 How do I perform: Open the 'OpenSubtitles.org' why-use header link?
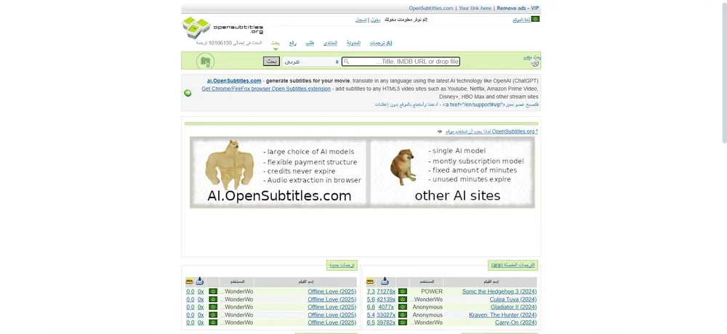(x=491, y=131)
